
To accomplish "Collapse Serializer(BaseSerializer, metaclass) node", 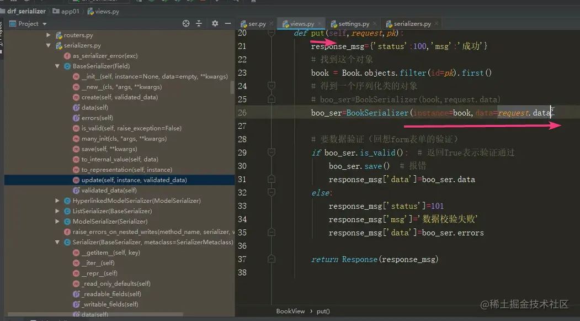I will [57, 242].
